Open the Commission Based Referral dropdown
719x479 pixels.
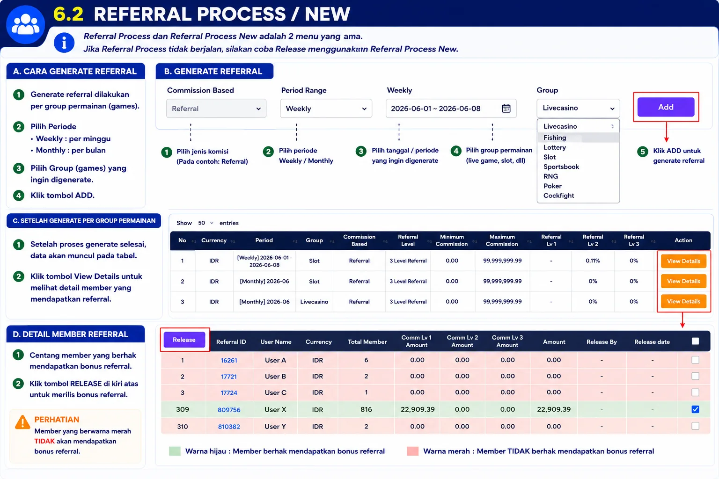click(x=216, y=109)
